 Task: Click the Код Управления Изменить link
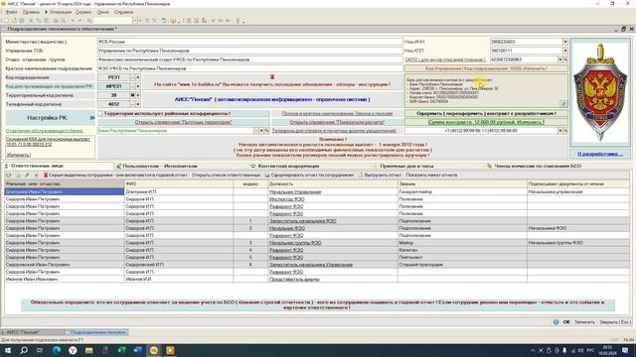tap(486, 68)
